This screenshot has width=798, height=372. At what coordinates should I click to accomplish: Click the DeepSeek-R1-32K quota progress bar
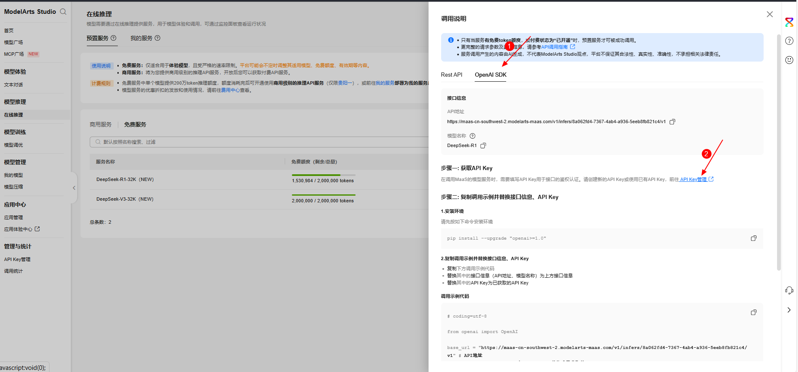(x=323, y=175)
